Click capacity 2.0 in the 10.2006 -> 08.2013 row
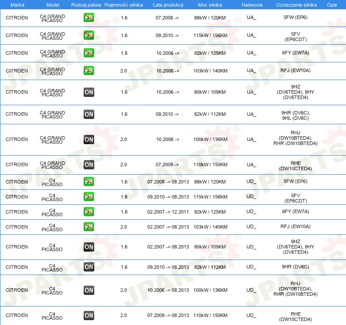The height and width of the screenshot is (325, 346). (x=123, y=290)
